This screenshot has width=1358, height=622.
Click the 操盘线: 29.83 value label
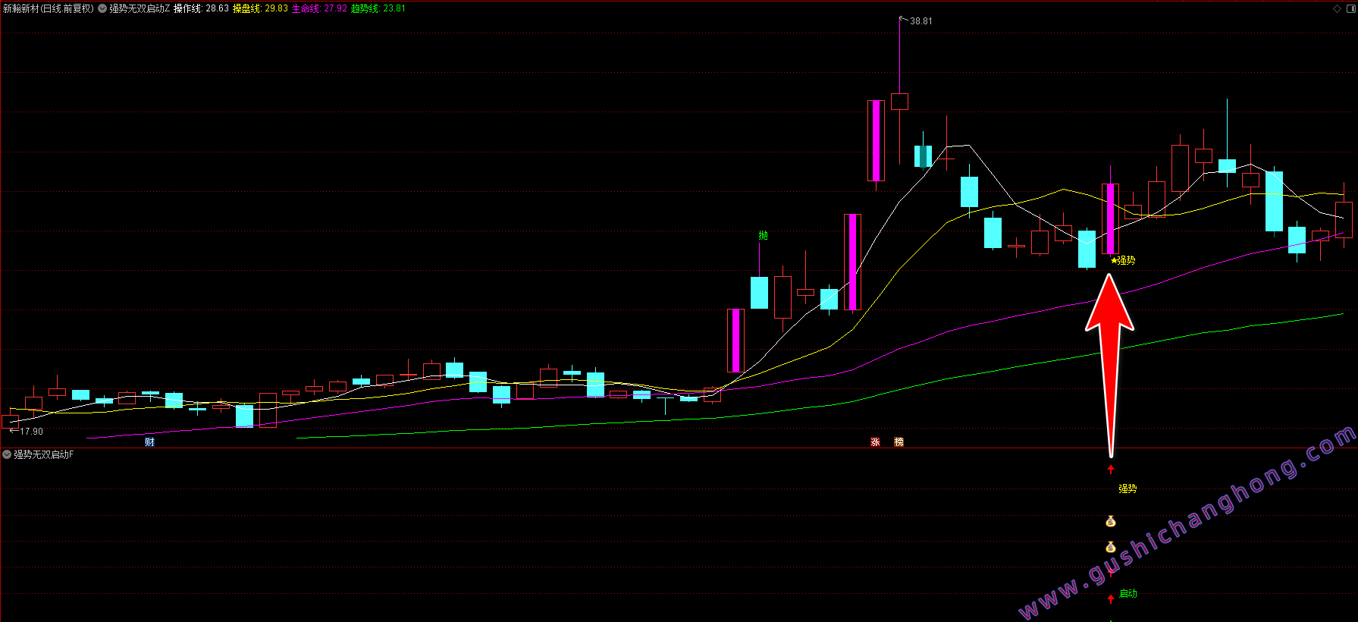coord(260,8)
